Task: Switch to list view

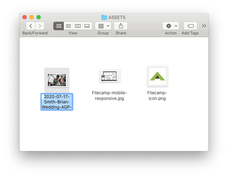Action: (68, 26)
